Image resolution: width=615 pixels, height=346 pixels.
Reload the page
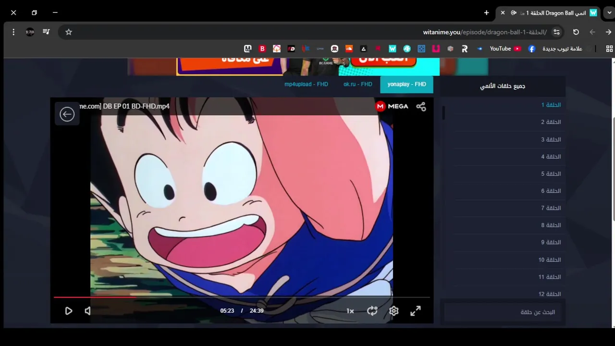click(576, 32)
